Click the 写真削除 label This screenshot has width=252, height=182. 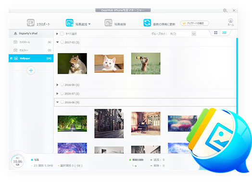(120, 24)
